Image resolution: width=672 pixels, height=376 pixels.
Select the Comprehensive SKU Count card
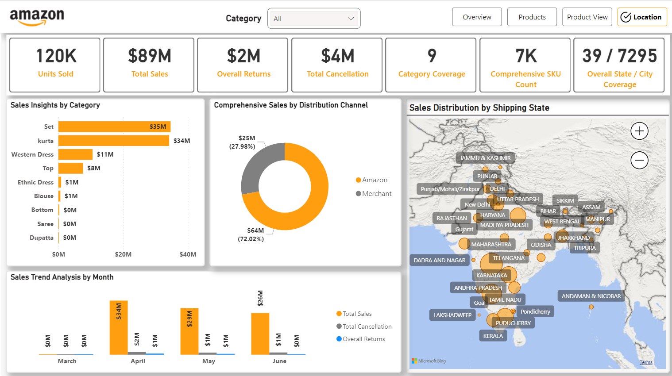pyautogui.click(x=525, y=65)
